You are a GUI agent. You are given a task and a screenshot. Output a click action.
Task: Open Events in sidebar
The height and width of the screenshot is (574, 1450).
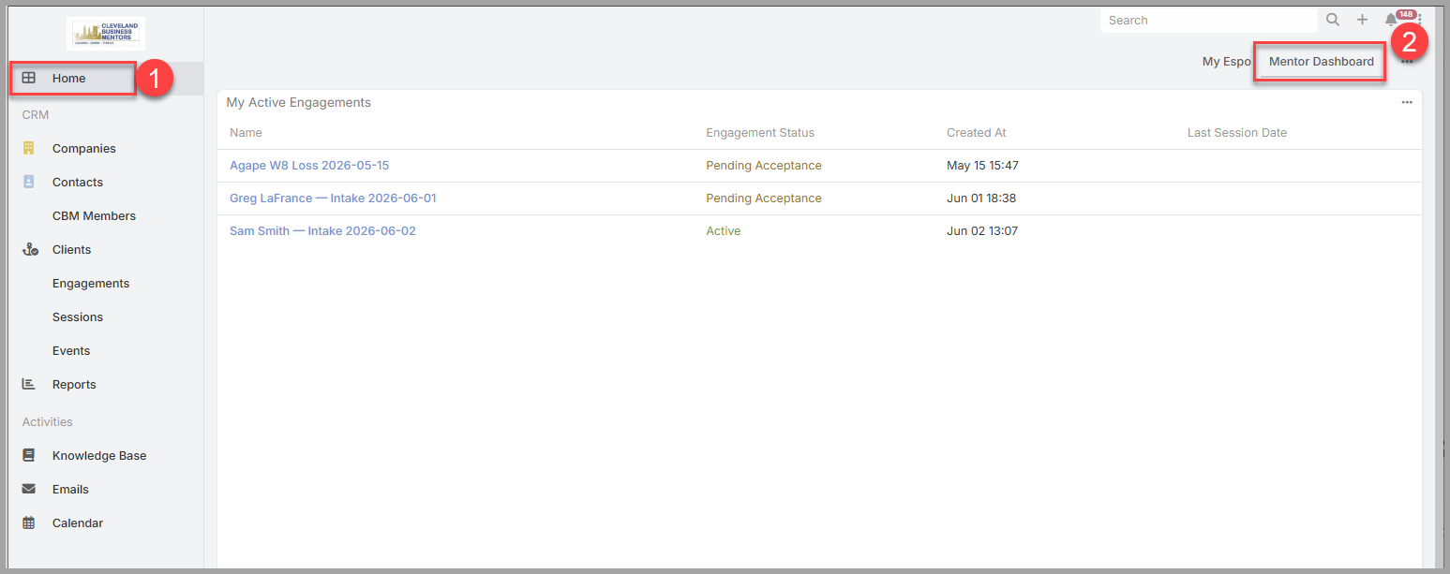(x=71, y=351)
